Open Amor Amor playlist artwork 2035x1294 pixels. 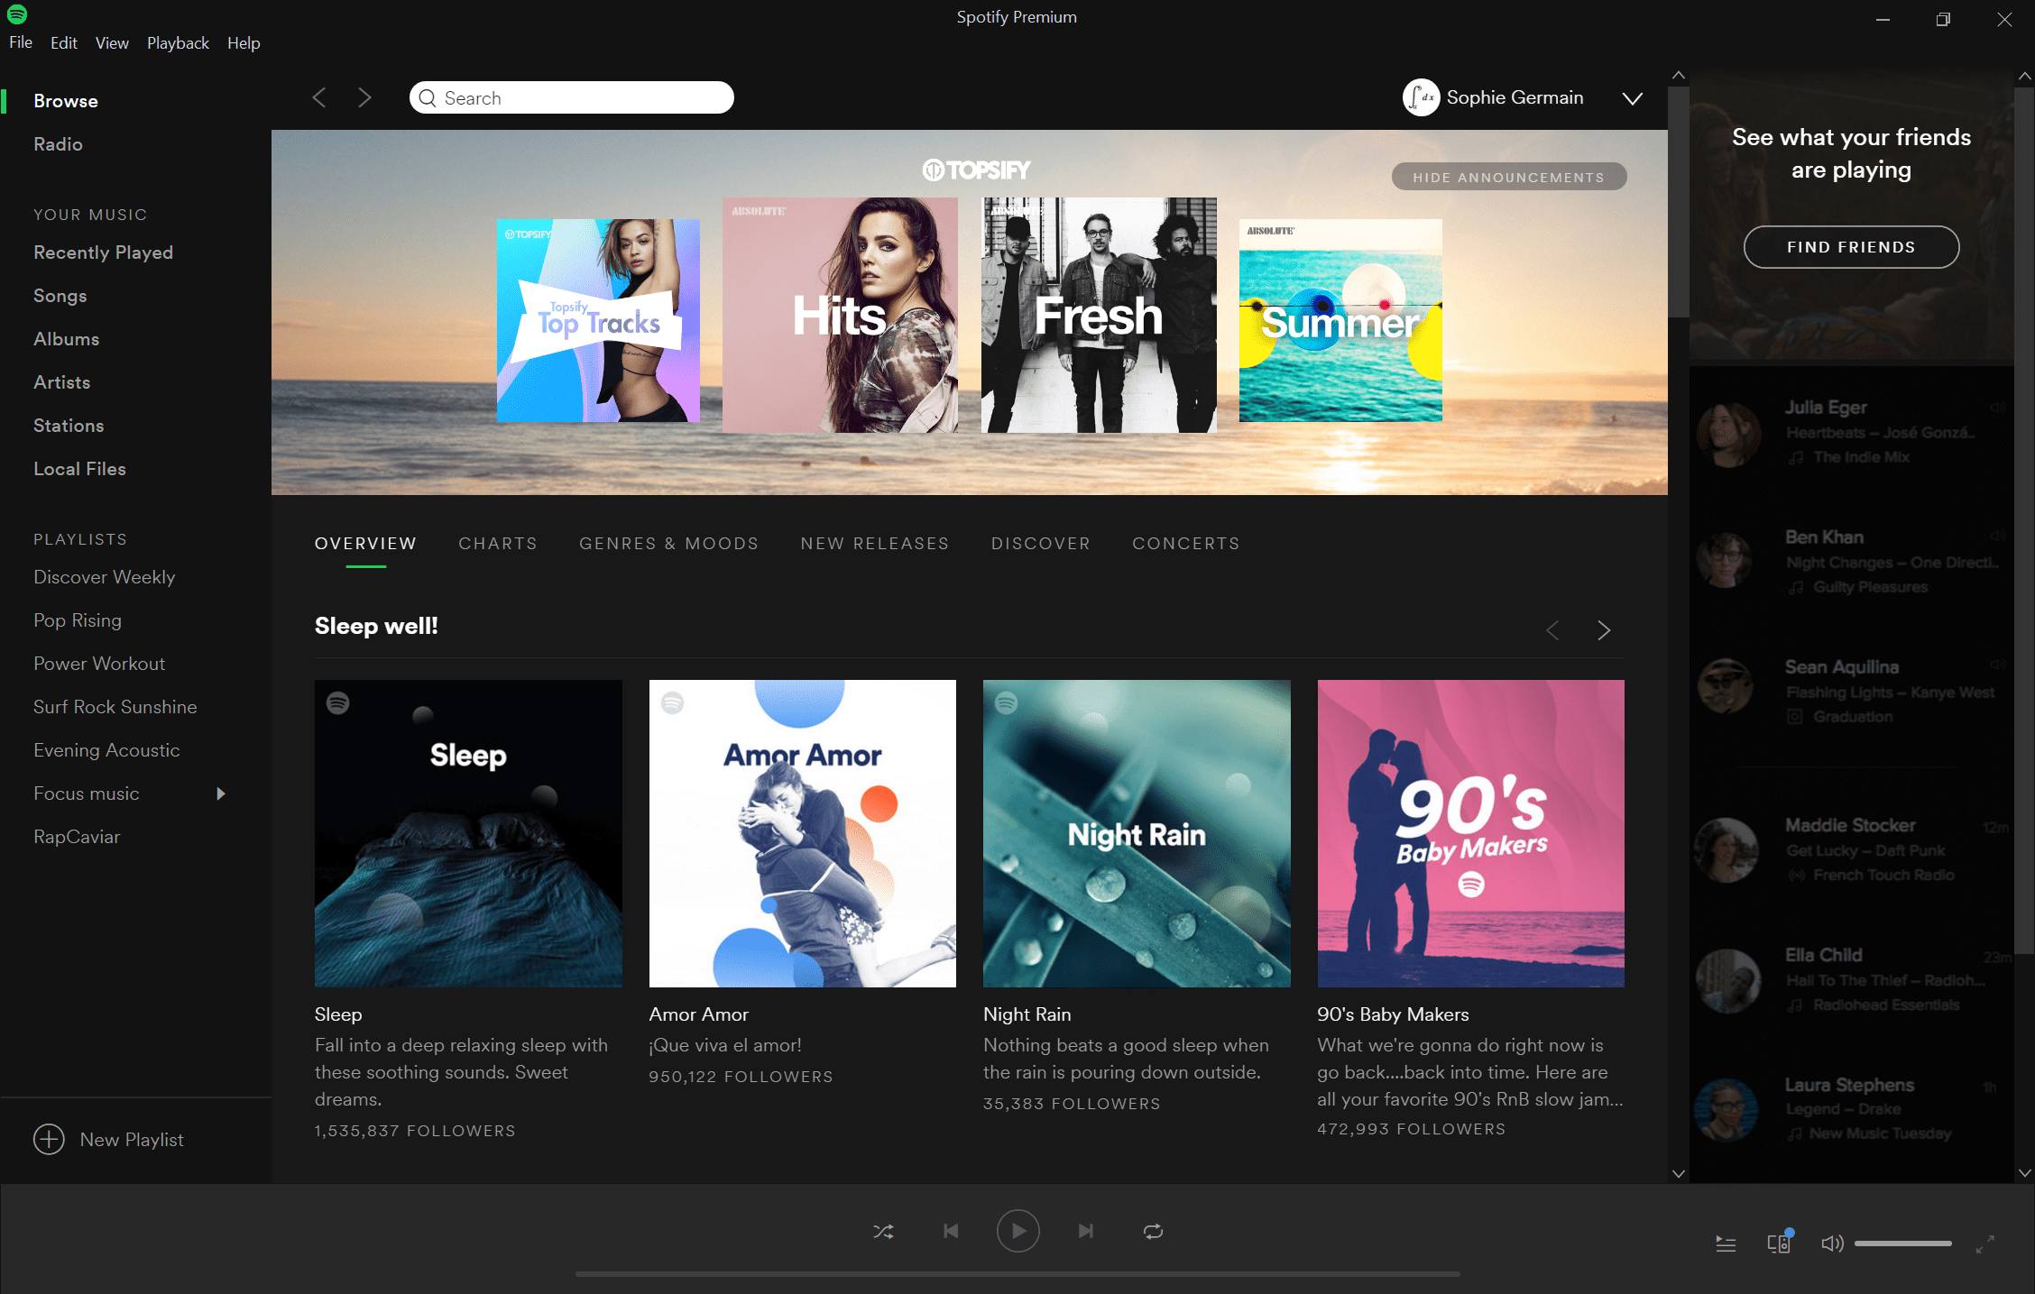(803, 833)
